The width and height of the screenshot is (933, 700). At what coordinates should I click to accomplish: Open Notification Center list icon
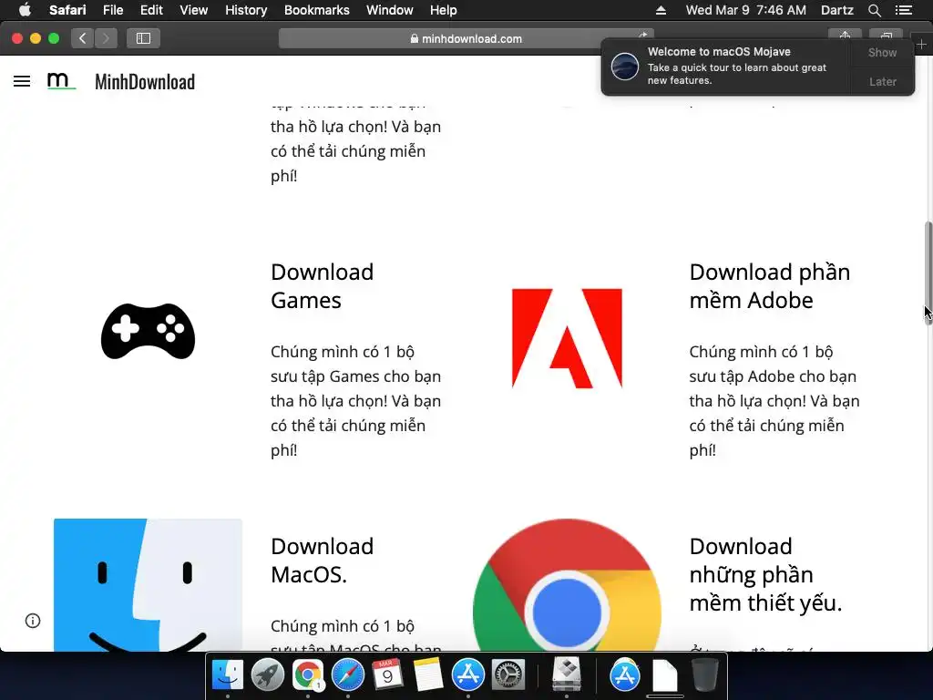[904, 10]
